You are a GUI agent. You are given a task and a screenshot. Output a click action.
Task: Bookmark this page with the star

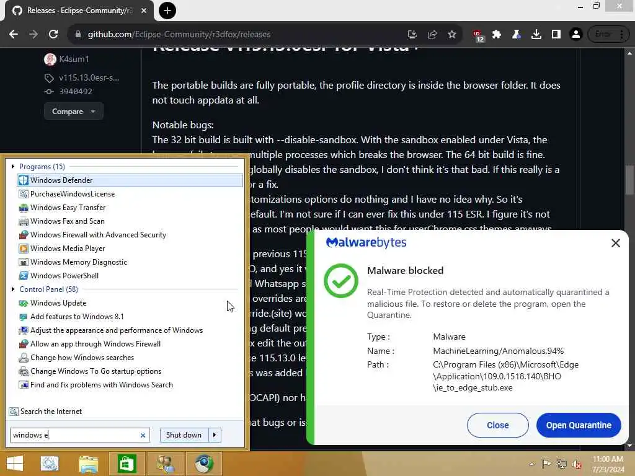coord(452,35)
